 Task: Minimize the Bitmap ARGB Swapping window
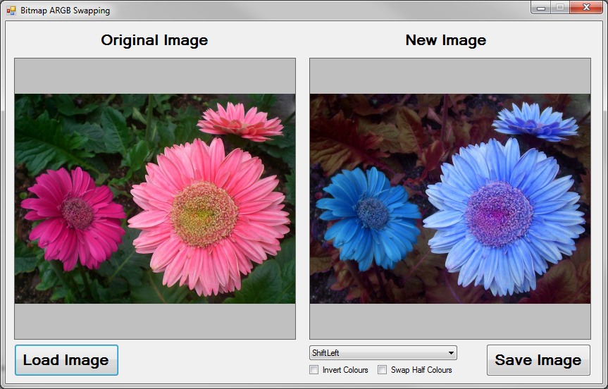pos(541,8)
